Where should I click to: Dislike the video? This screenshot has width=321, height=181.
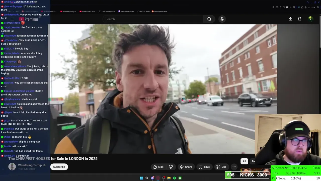point(171,167)
